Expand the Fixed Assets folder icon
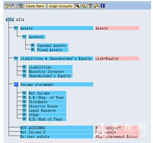The height and width of the screenshot is (143, 153). (x=33, y=50)
